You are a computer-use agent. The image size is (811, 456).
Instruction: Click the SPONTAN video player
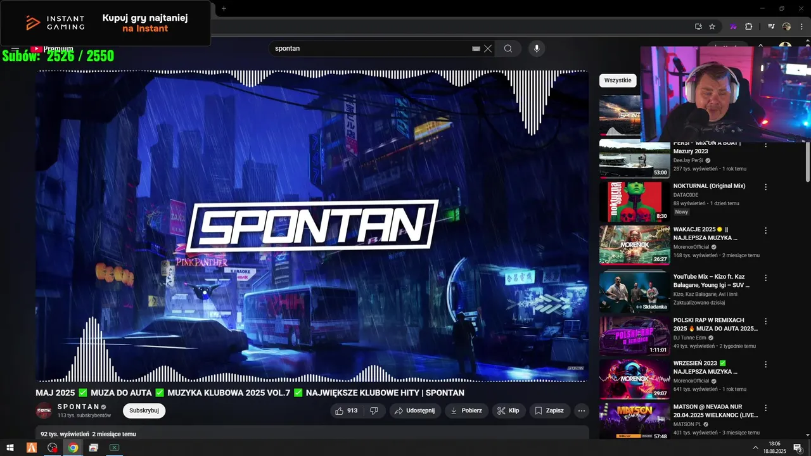tap(312, 226)
